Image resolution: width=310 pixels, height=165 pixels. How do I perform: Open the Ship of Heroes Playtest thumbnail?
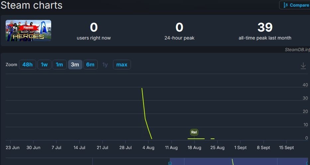pos(28,31)
